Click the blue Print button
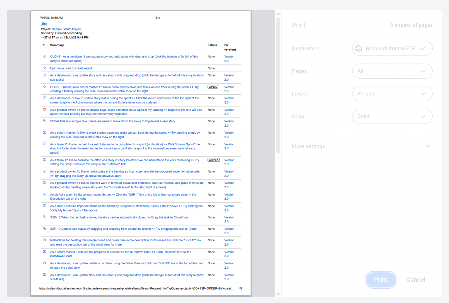 point(381,280)
